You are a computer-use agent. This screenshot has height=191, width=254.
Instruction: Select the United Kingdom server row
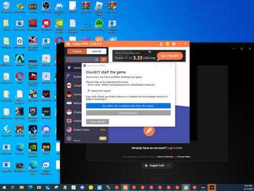[x=73, y=121]
